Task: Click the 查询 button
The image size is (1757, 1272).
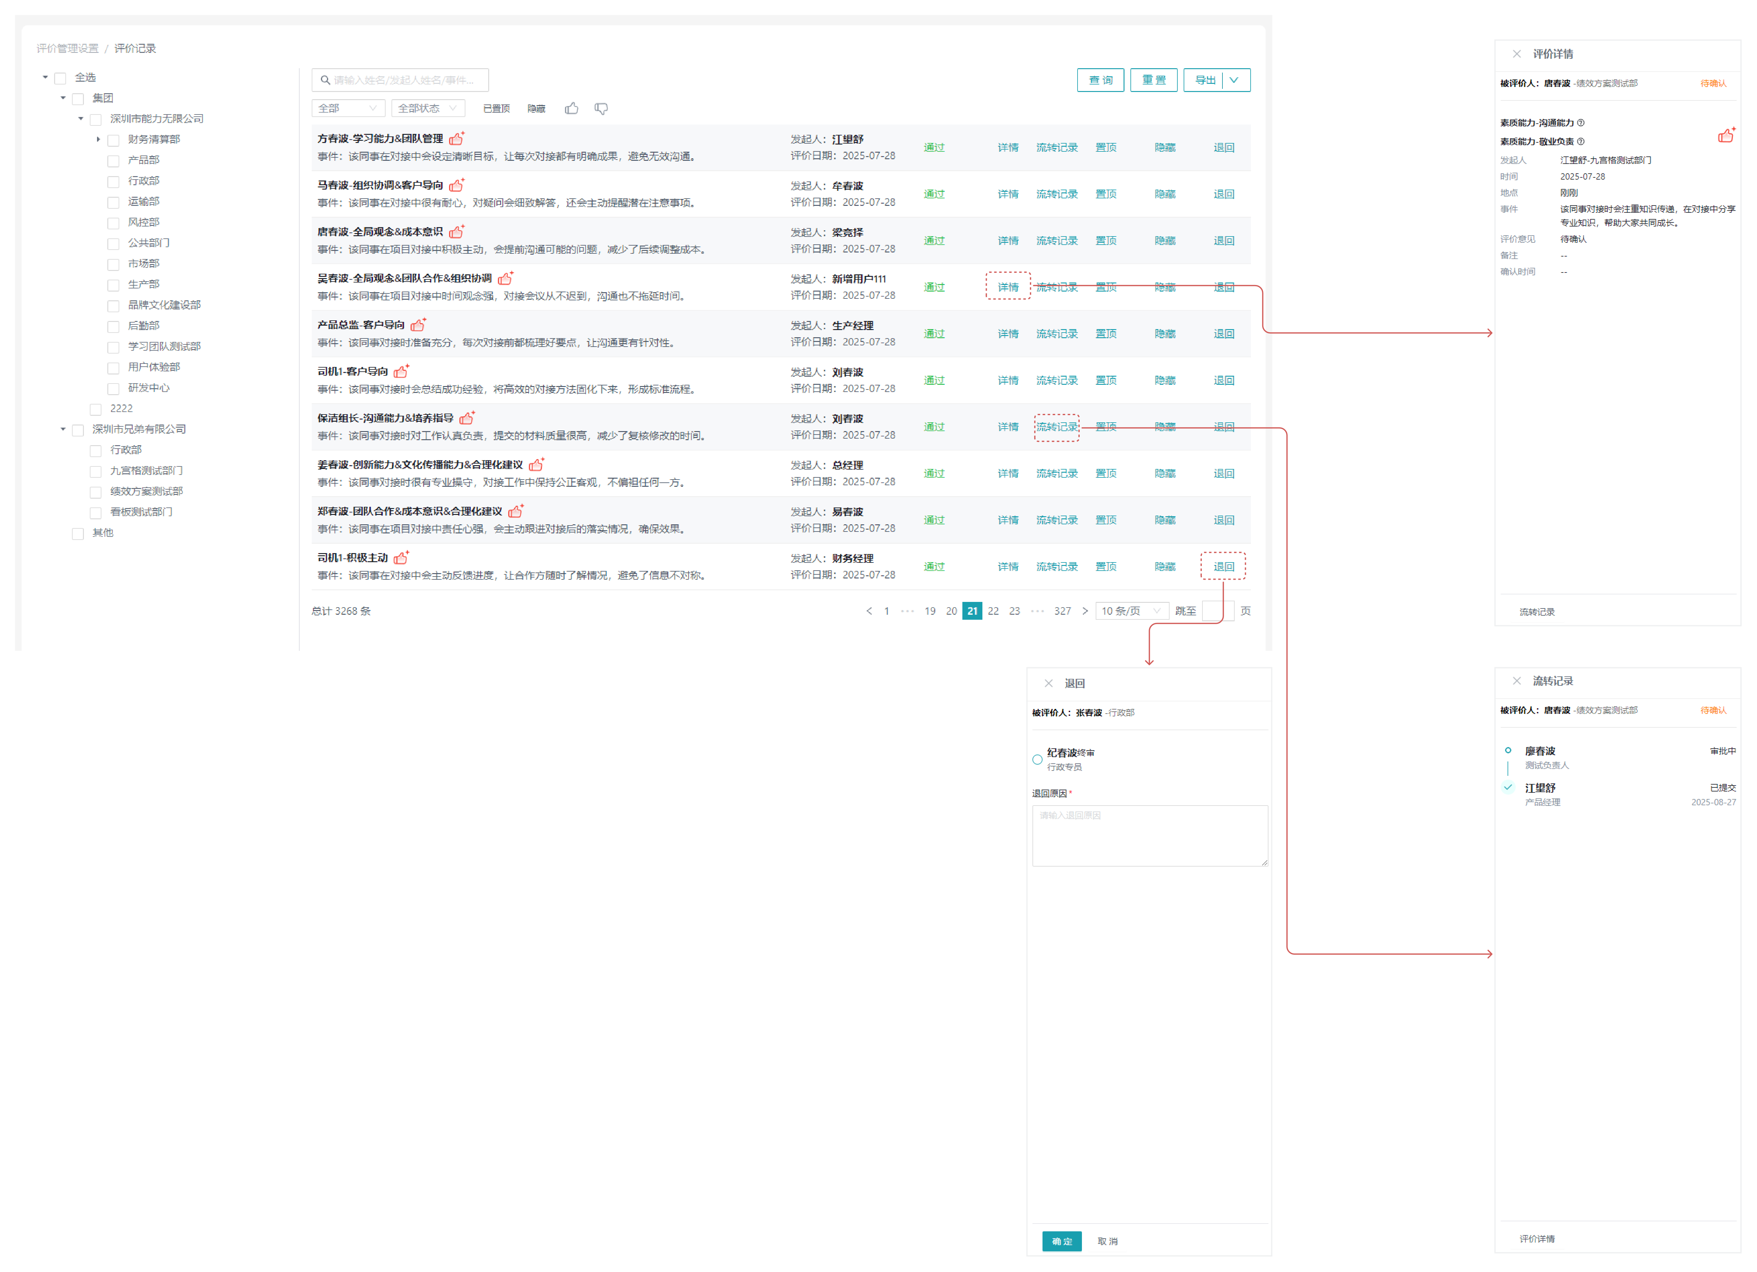Action: click(1100, 80)
